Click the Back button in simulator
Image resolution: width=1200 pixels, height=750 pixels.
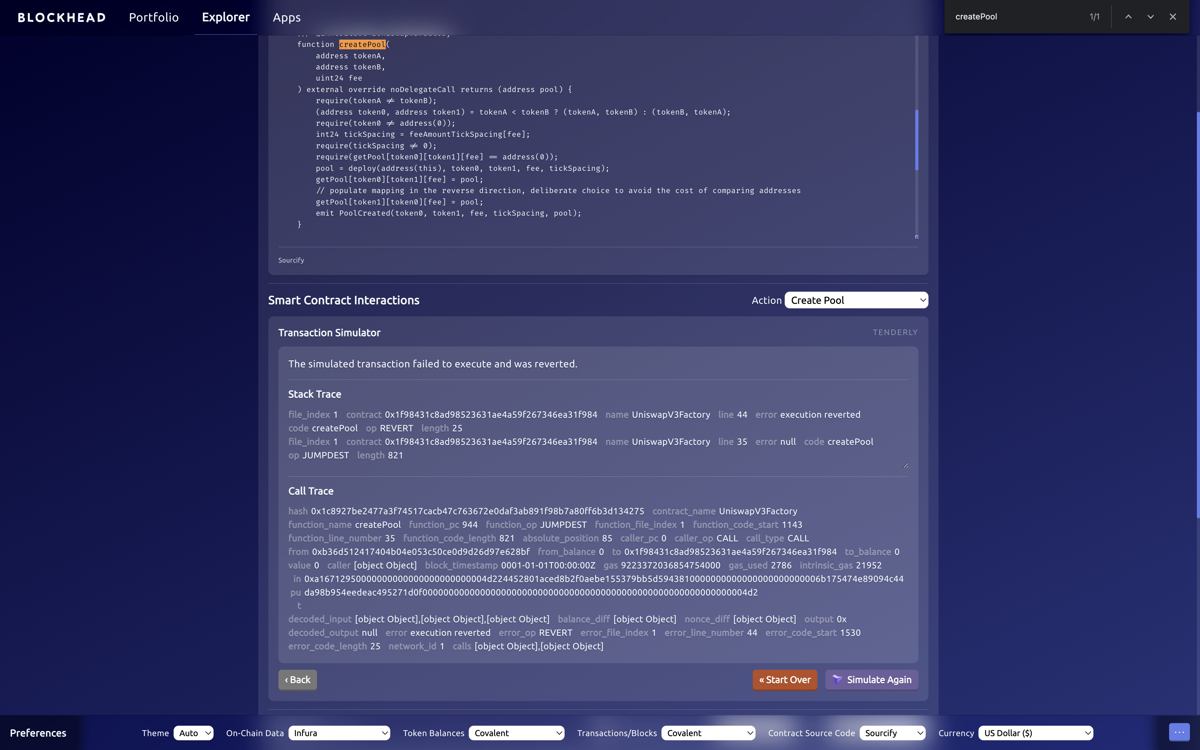pyautogui.click(x=297, y=680)
